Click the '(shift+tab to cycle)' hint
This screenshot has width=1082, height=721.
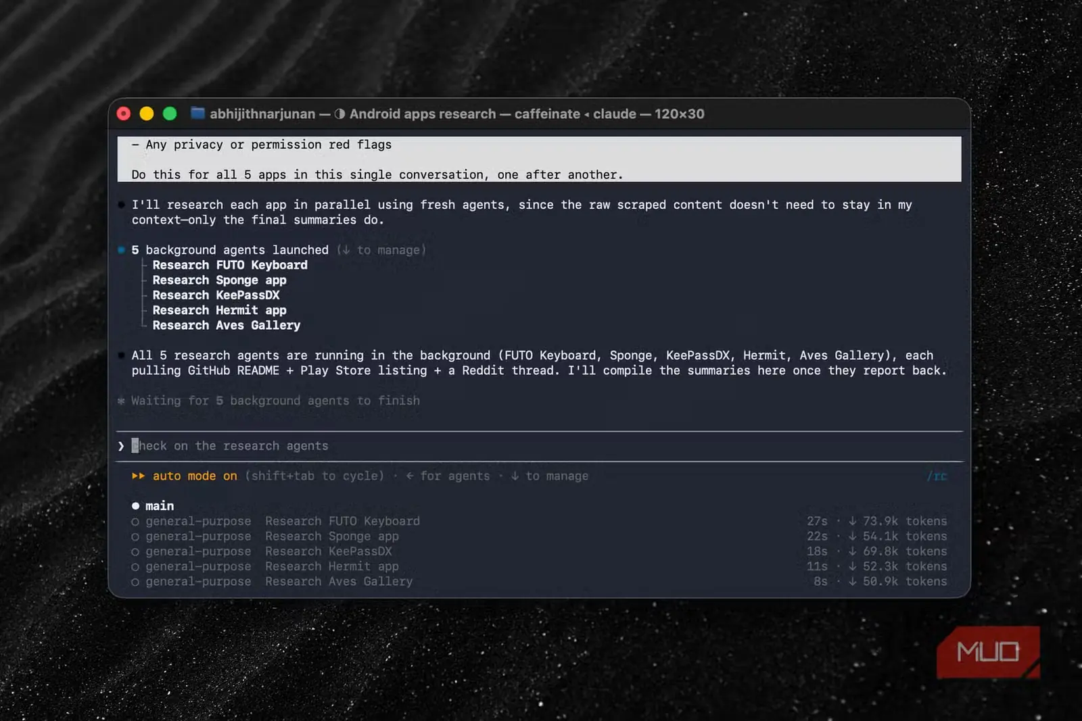(314, 476)
